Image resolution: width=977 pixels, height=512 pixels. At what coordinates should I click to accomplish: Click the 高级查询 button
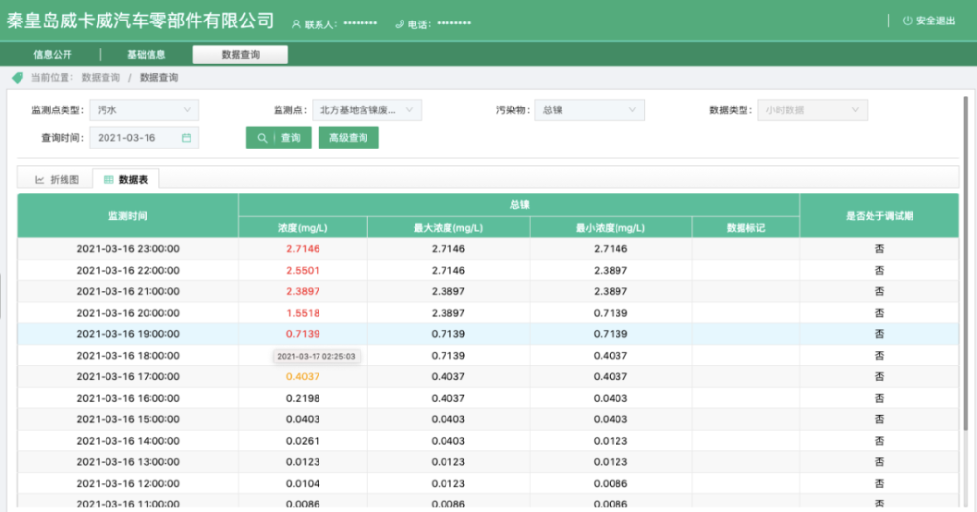pyautogui.click(x=348, y=139)
